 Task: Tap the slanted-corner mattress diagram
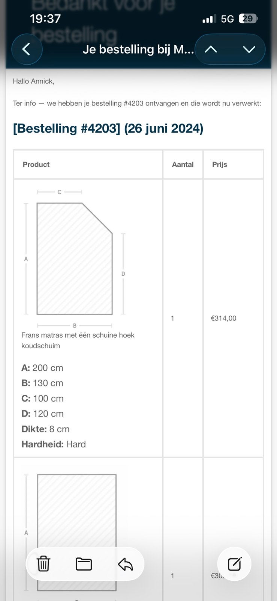tap(75, 258)
